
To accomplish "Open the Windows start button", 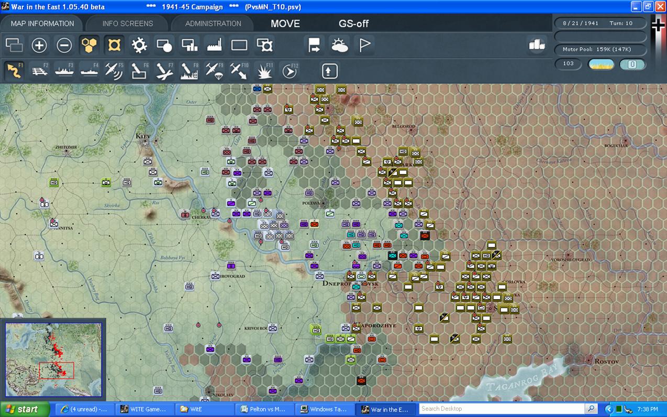I will coord(25,409).
